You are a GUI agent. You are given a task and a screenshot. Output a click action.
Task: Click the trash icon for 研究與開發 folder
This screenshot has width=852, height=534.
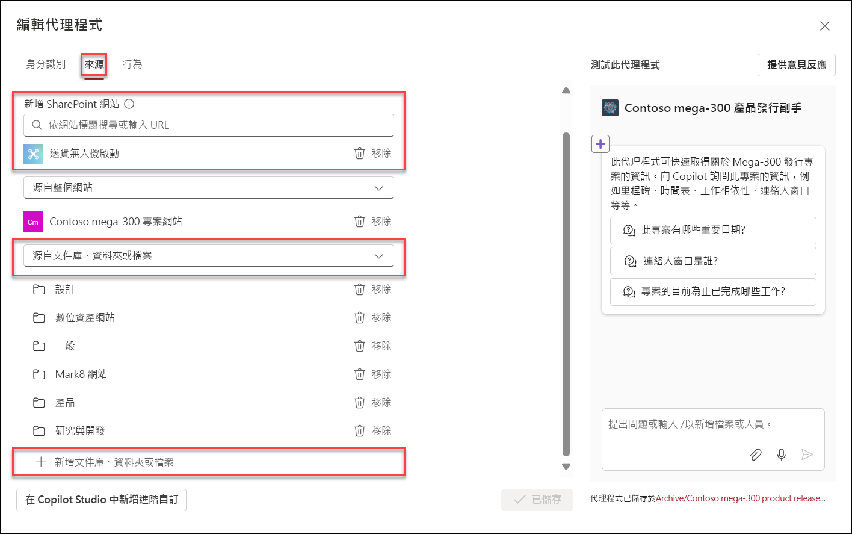[x=359, y=430]
